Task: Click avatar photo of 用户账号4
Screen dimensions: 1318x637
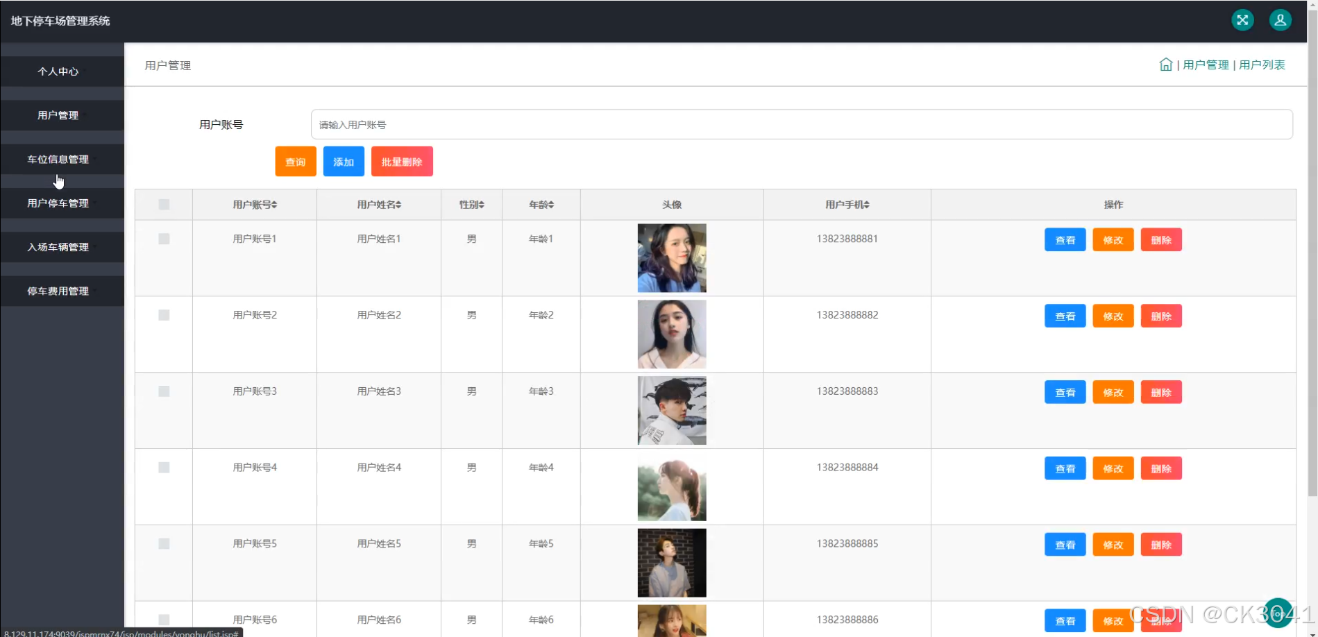Action: tap(672, 487)
